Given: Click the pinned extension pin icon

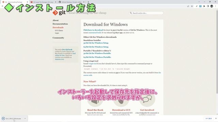Looking at the screenshot, I should click(x=197, y=6).
